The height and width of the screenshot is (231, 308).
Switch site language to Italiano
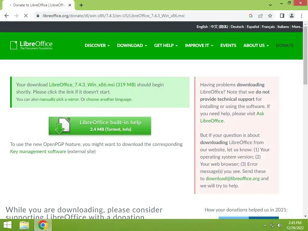point(283,27)
